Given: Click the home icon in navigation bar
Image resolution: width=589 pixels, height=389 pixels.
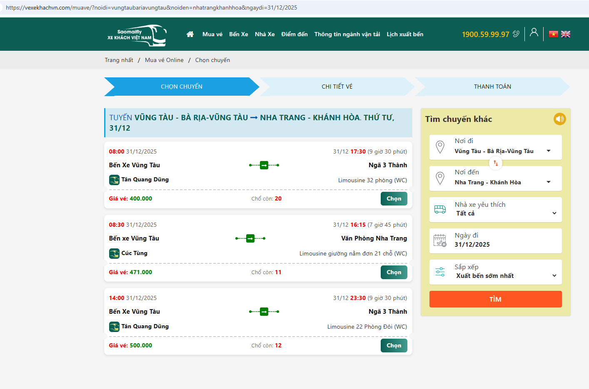Looking at the screenshot, I should (x=190, y=34).
